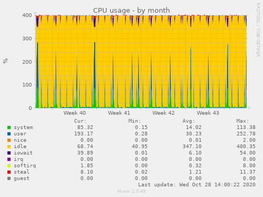The width and height of the screenshot is (263, 197).
Task: Click system maximum value 113.38
Action: point(246,127)
